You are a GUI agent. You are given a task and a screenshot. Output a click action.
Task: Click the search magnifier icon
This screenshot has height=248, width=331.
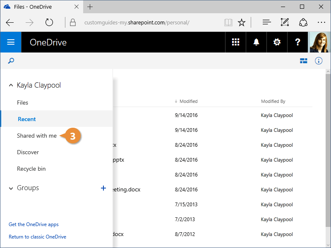click(11, 61)
